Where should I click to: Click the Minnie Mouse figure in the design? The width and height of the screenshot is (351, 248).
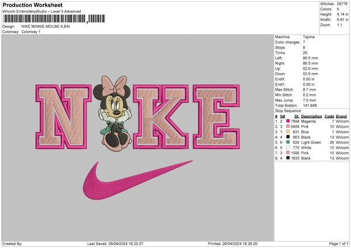point(113,113)
